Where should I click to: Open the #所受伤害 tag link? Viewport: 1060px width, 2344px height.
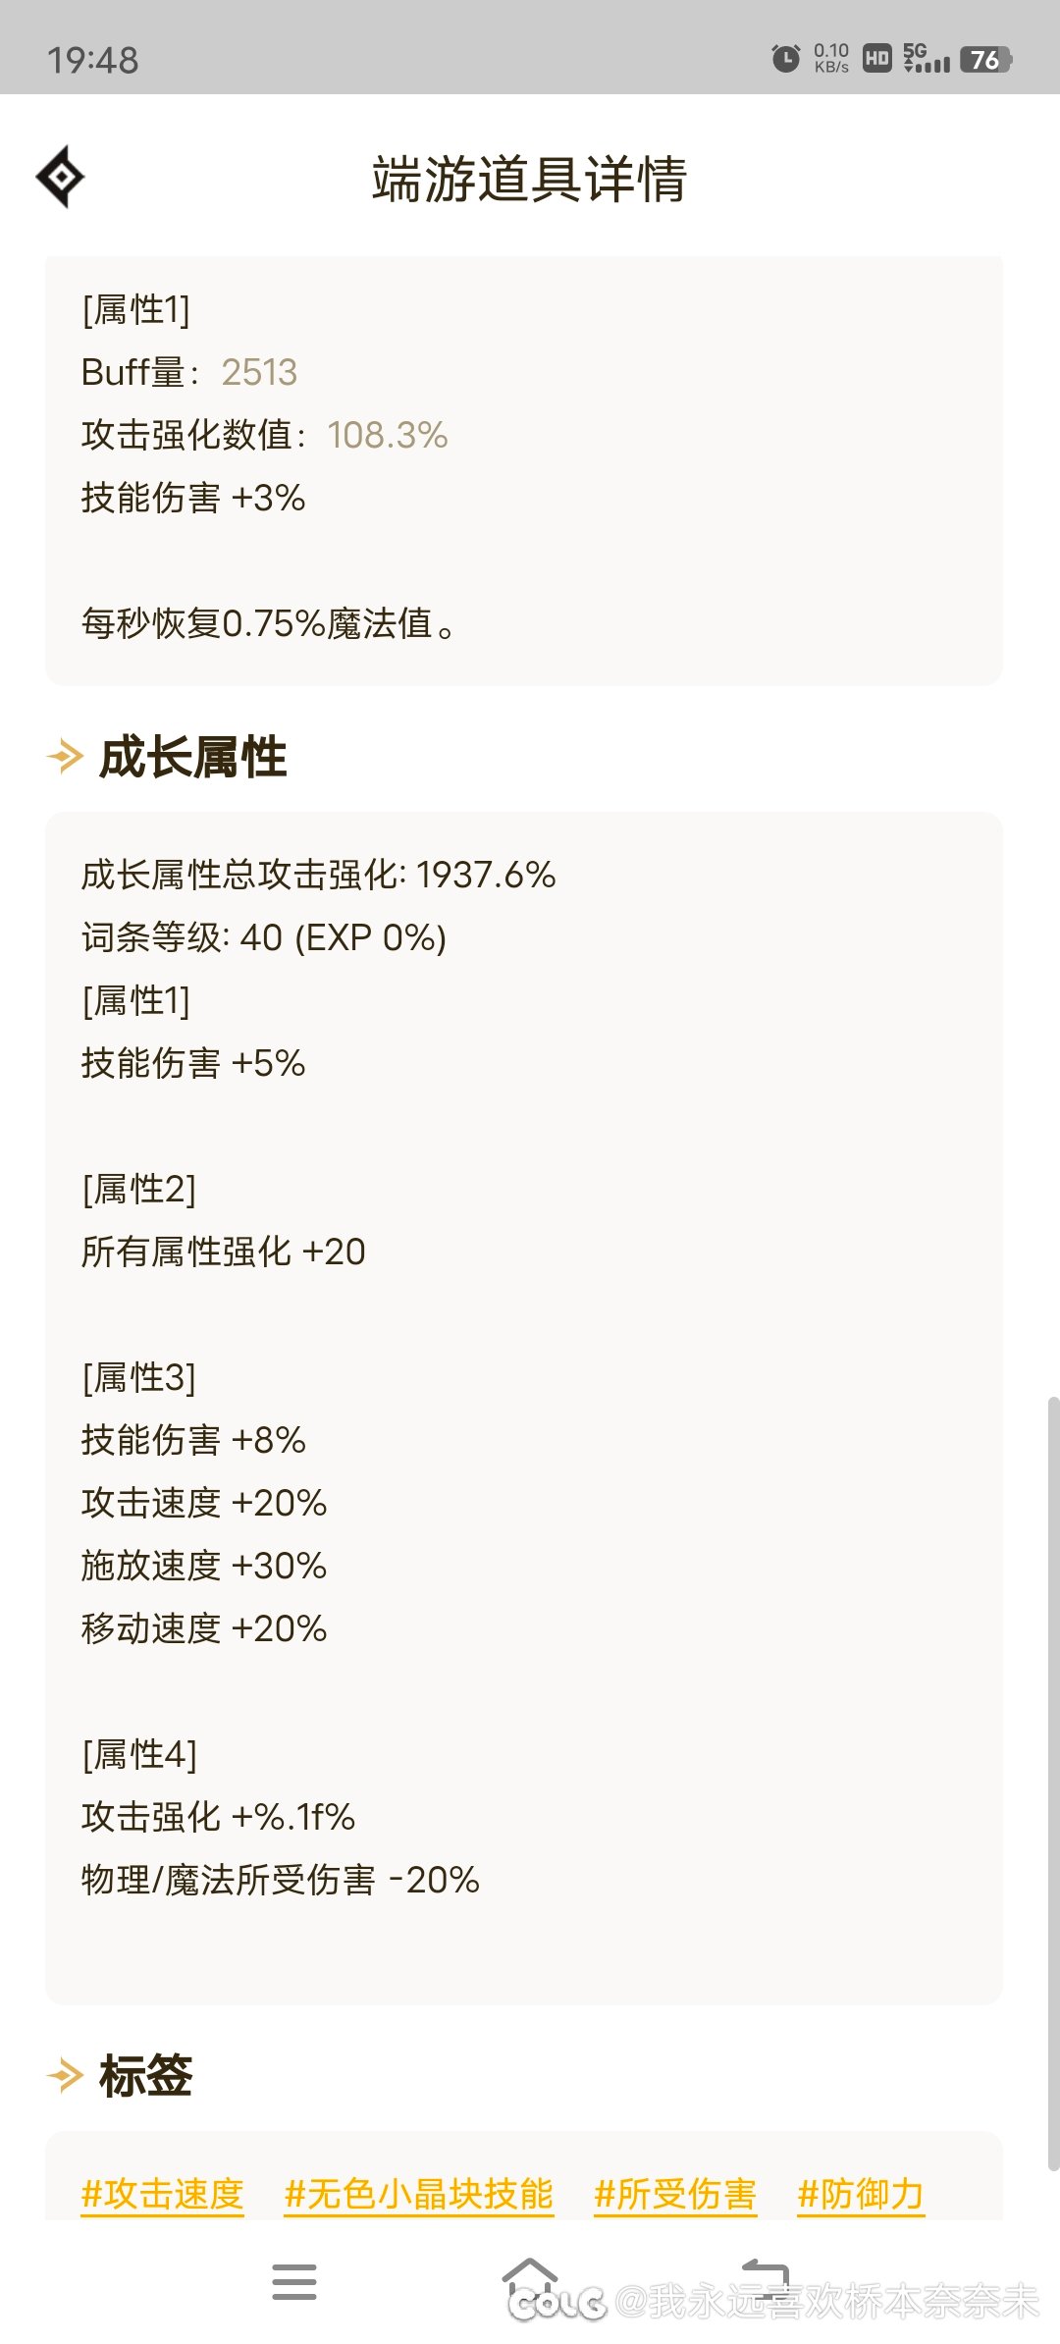click(x=675, y=2194)
